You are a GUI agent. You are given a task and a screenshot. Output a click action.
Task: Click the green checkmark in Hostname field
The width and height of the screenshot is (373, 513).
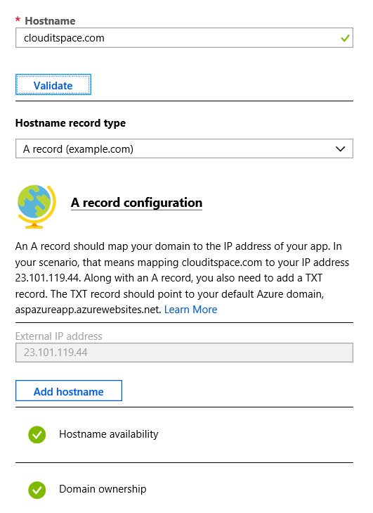(345, 38)
